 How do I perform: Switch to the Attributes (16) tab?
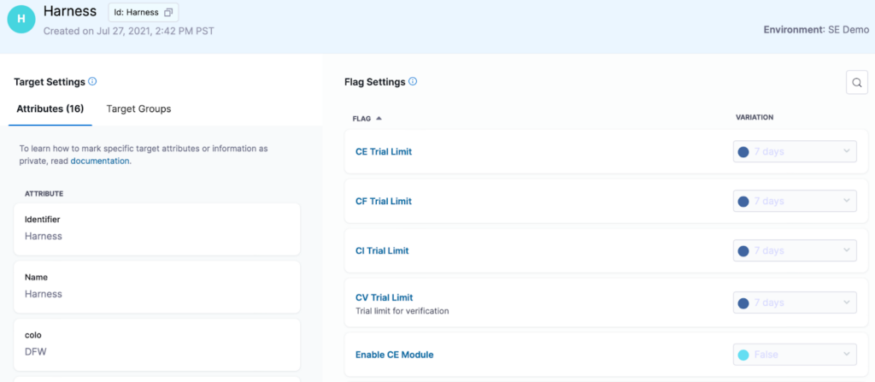pyautogui.click(x=50, y=109)
